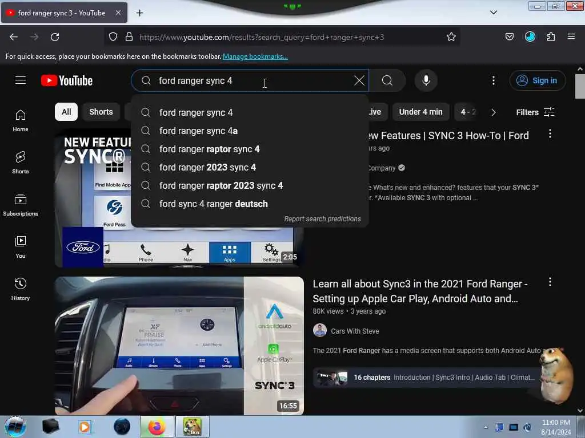This screenshot has width=585, height=438.
Task: Open Shorts in the sidebar
Action: pos(21,163)
